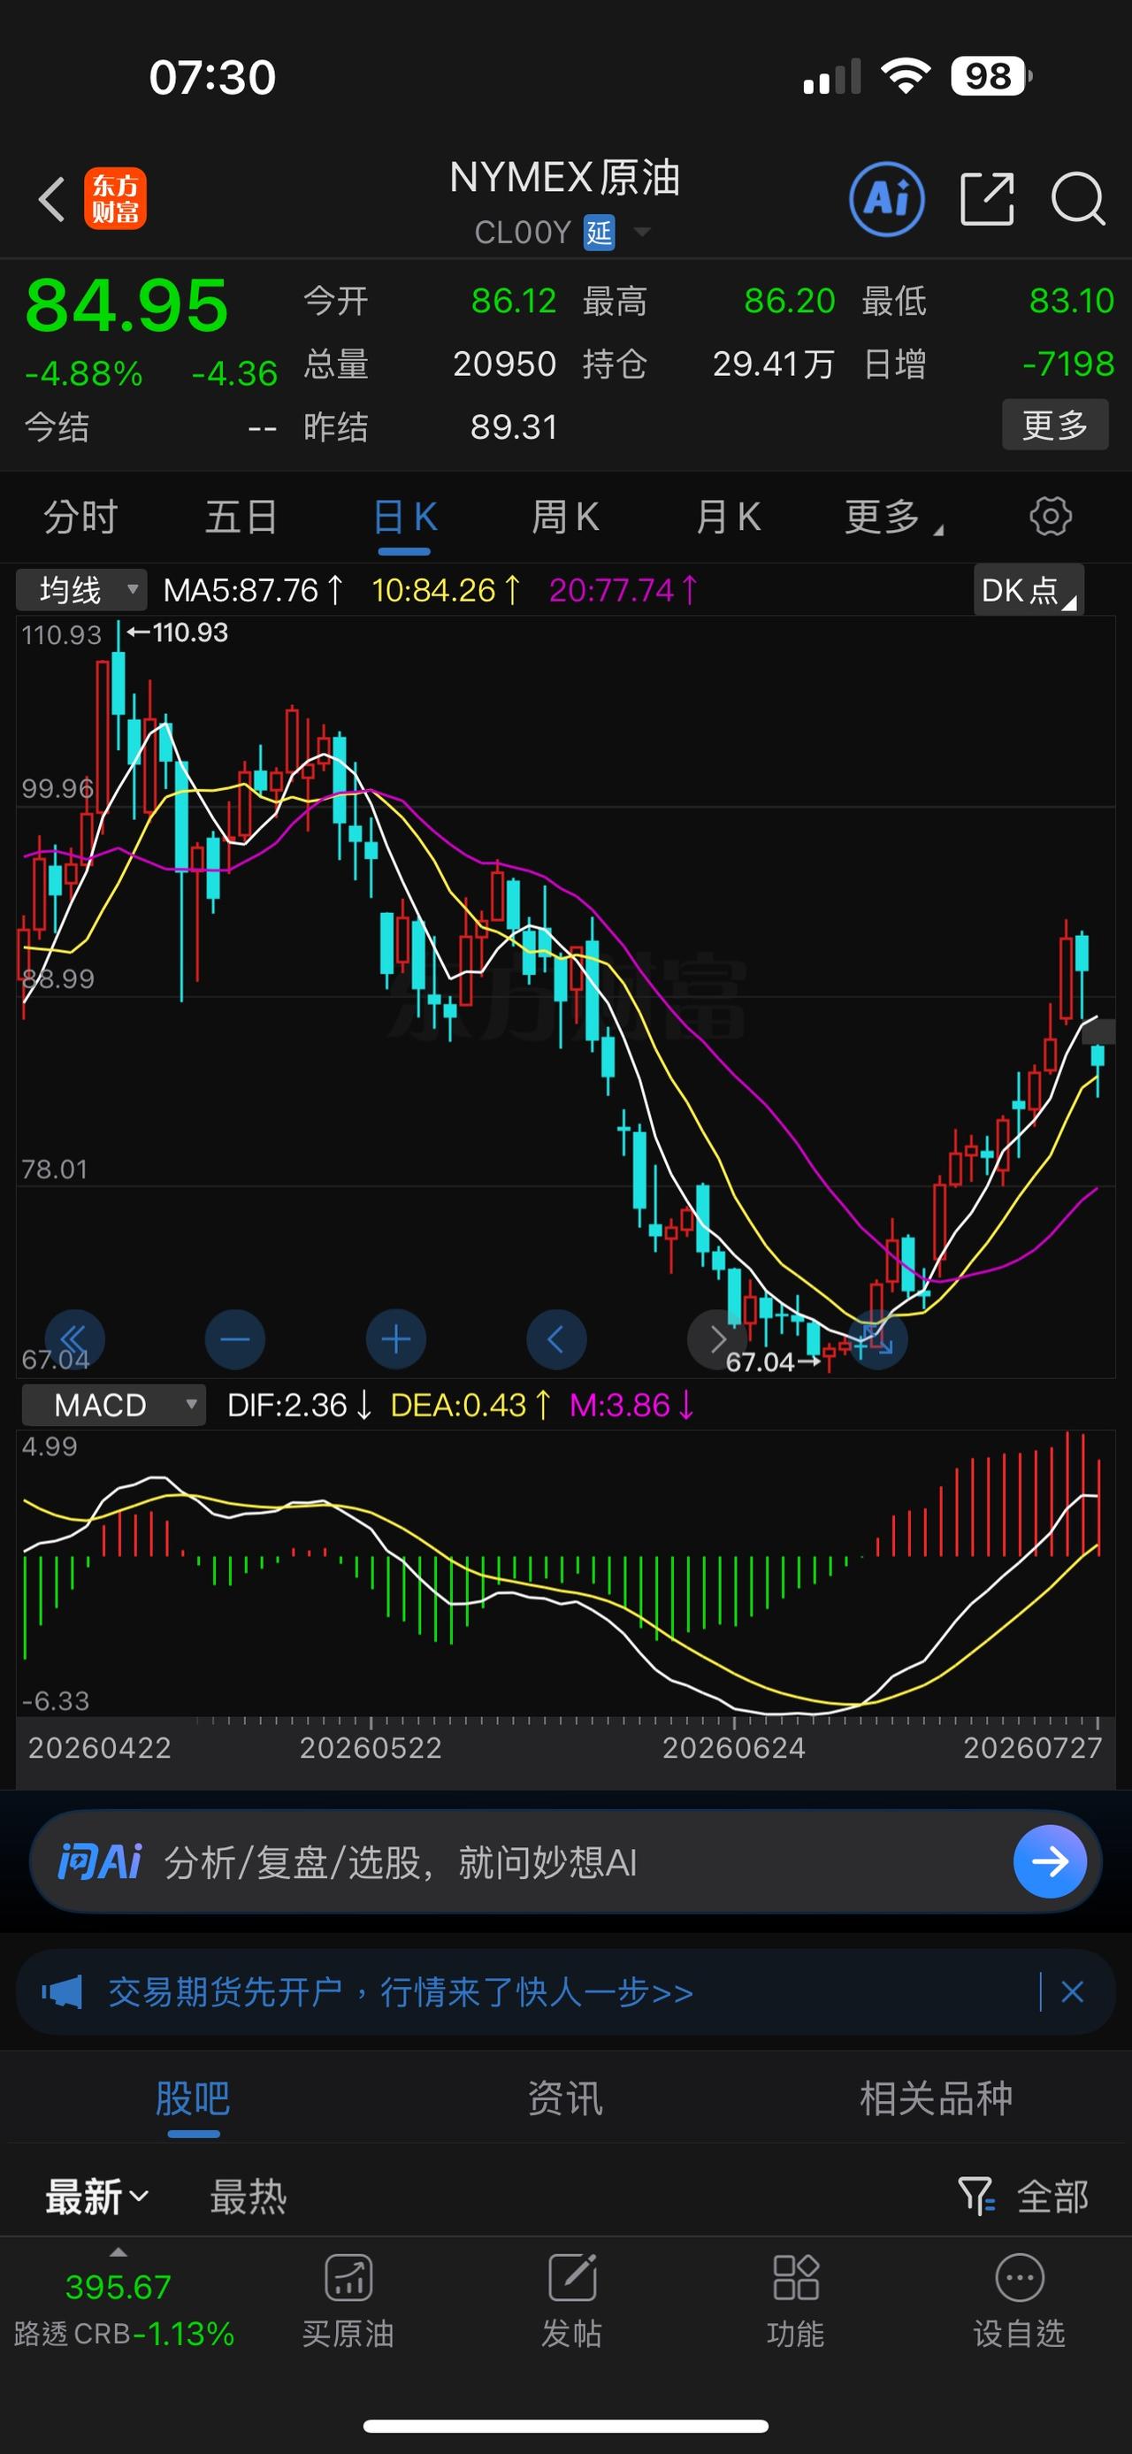Image resolution: width=1132 pixels, height=2454 pixels.
Task: Tap the 问AI input field
Action: 565,1861
